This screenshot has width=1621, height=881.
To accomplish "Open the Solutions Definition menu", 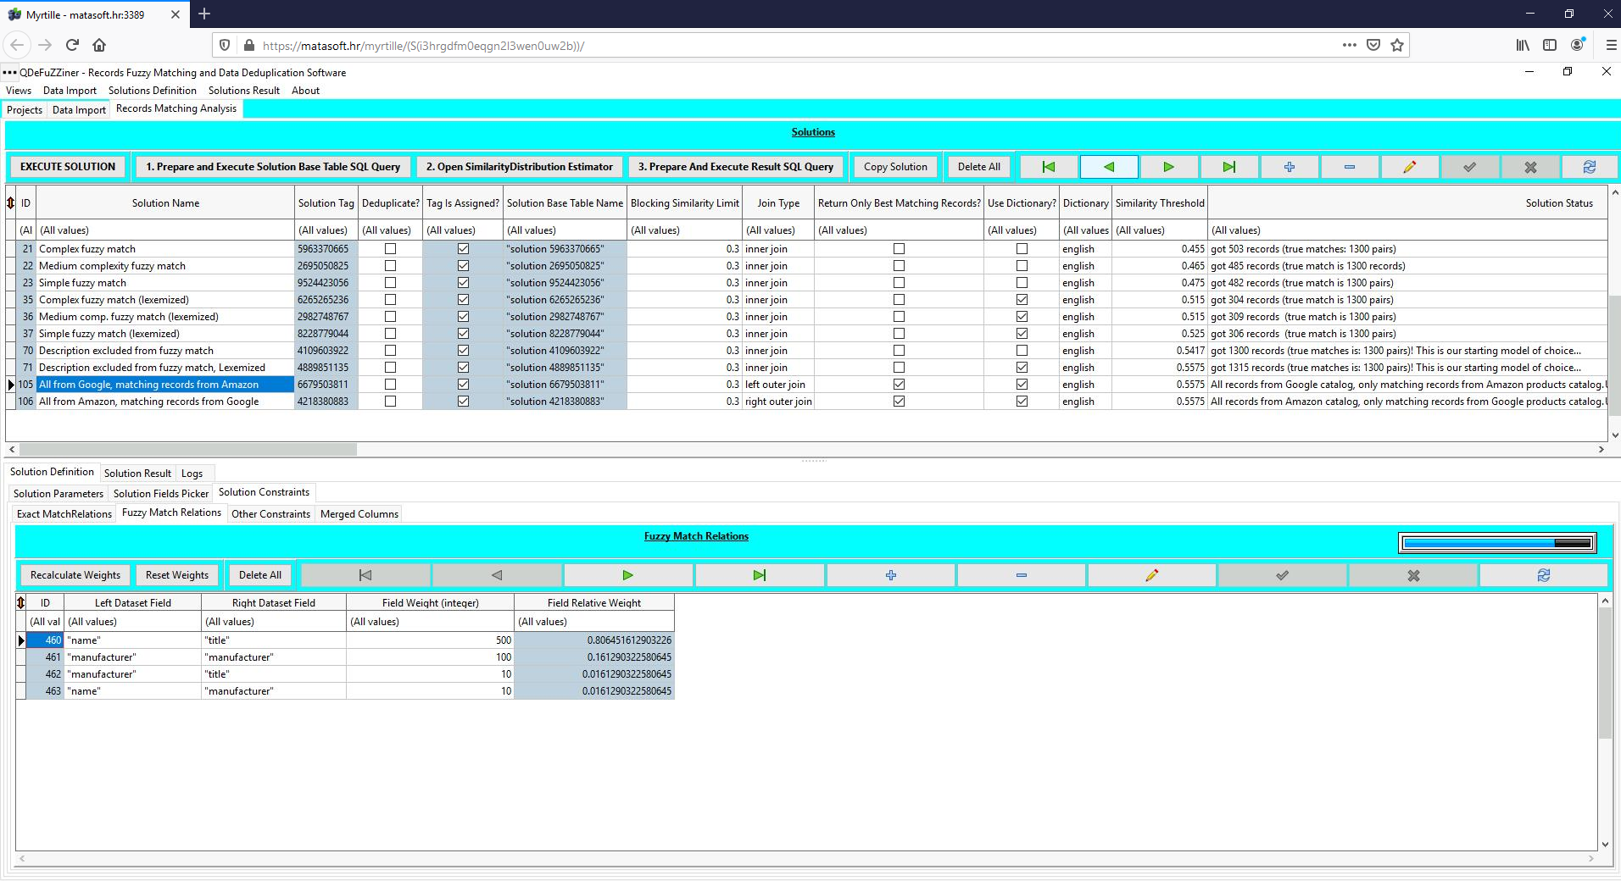I will click(x=153, y=91).
